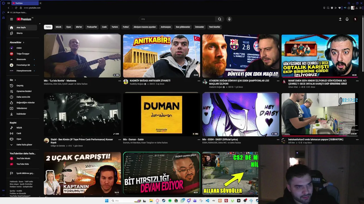The image size is (364, 204).
Task: Open browser downloads icon
Action: coord(357,8)
